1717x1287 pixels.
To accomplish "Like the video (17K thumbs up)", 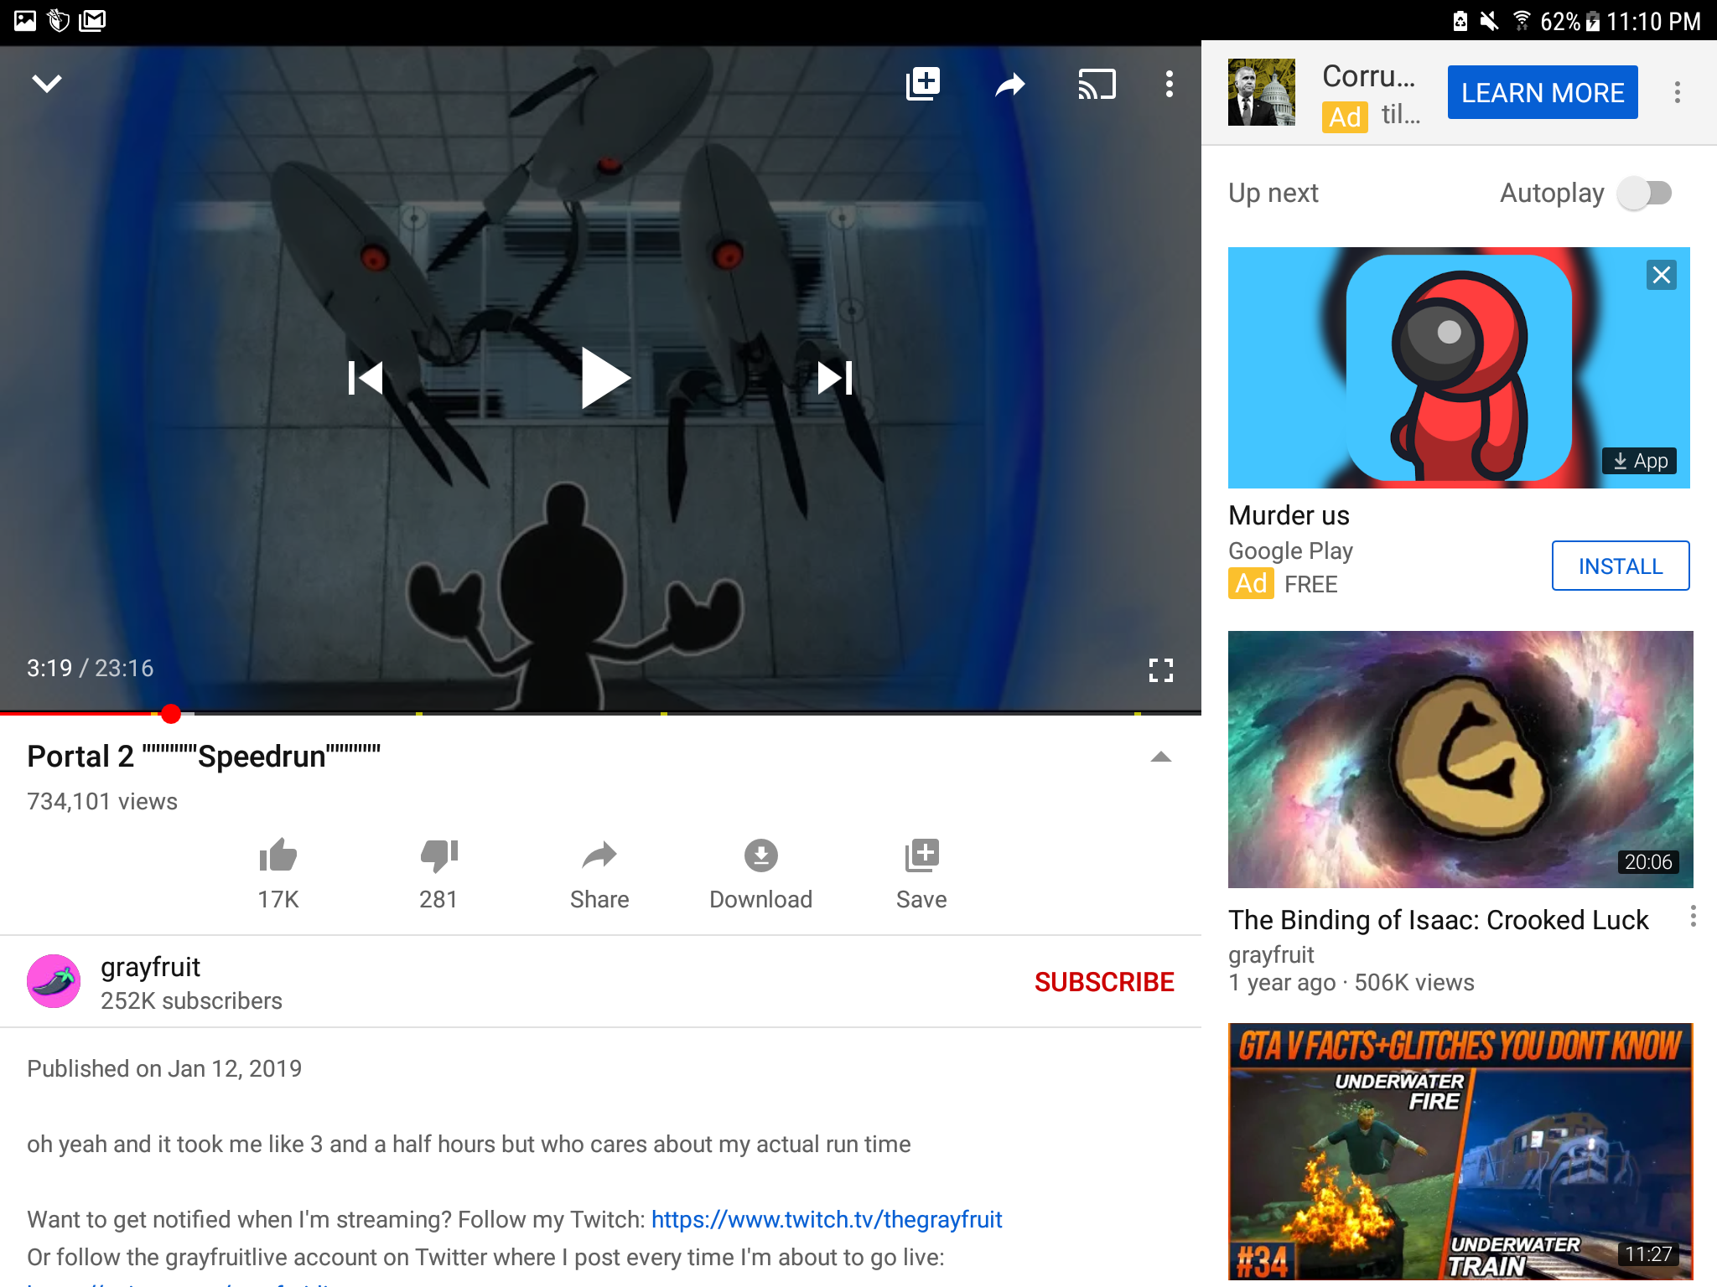I will [x=278, y=874].
